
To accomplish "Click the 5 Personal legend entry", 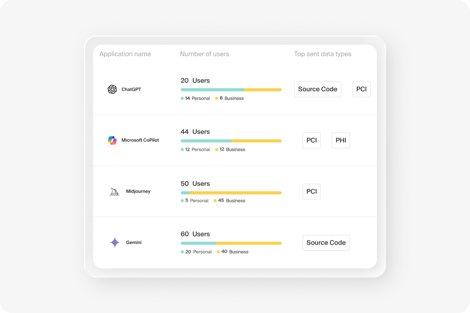I will point(195,201).
